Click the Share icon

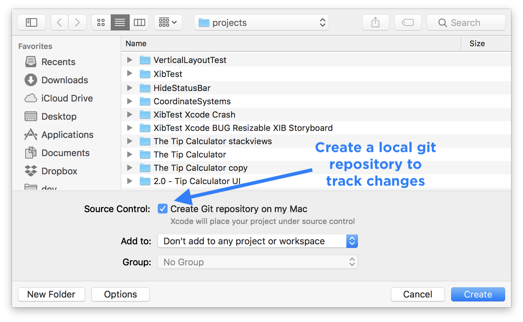tap(375, 22)
